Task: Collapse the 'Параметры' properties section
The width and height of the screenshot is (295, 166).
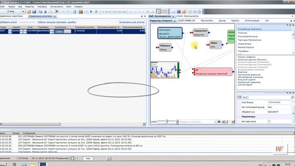Action: click(x=239, y=117)
